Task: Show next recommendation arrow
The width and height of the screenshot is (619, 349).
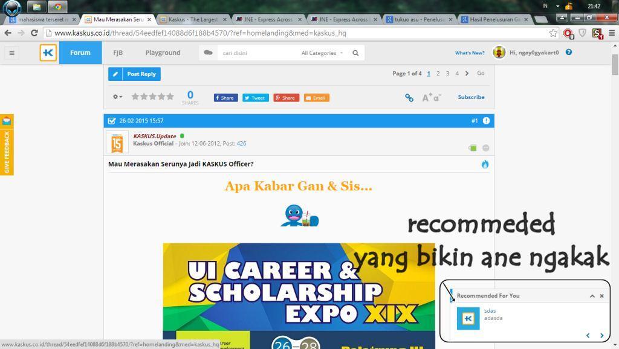Action: point(601,336)
